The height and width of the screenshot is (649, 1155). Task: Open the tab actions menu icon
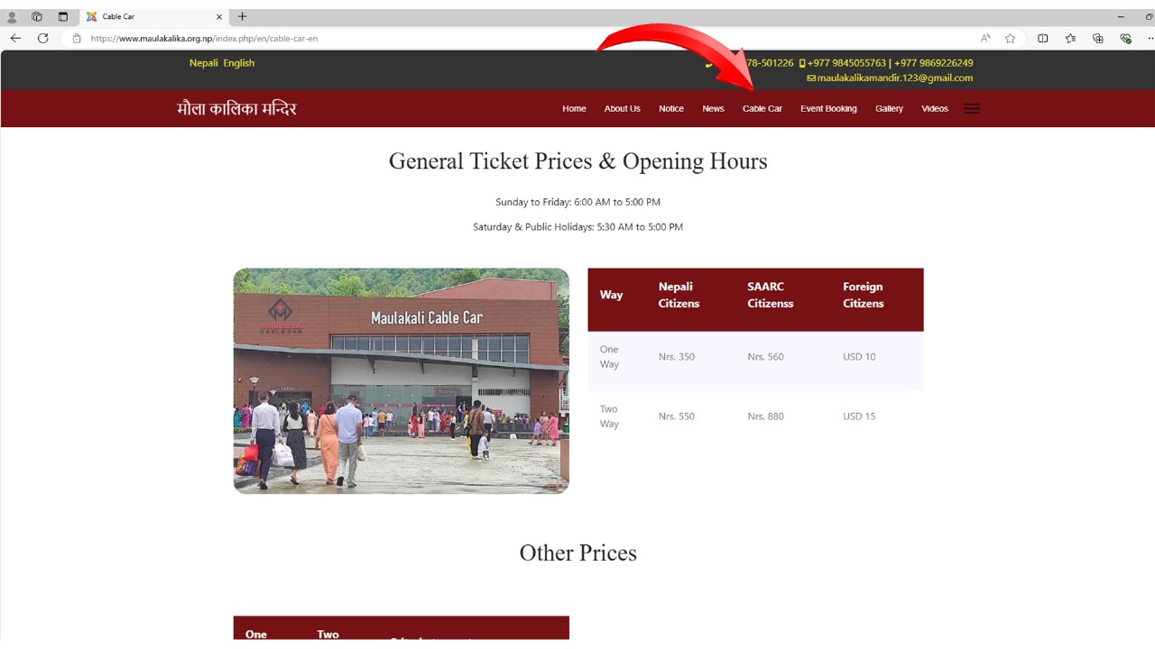[x=63, y=16]
